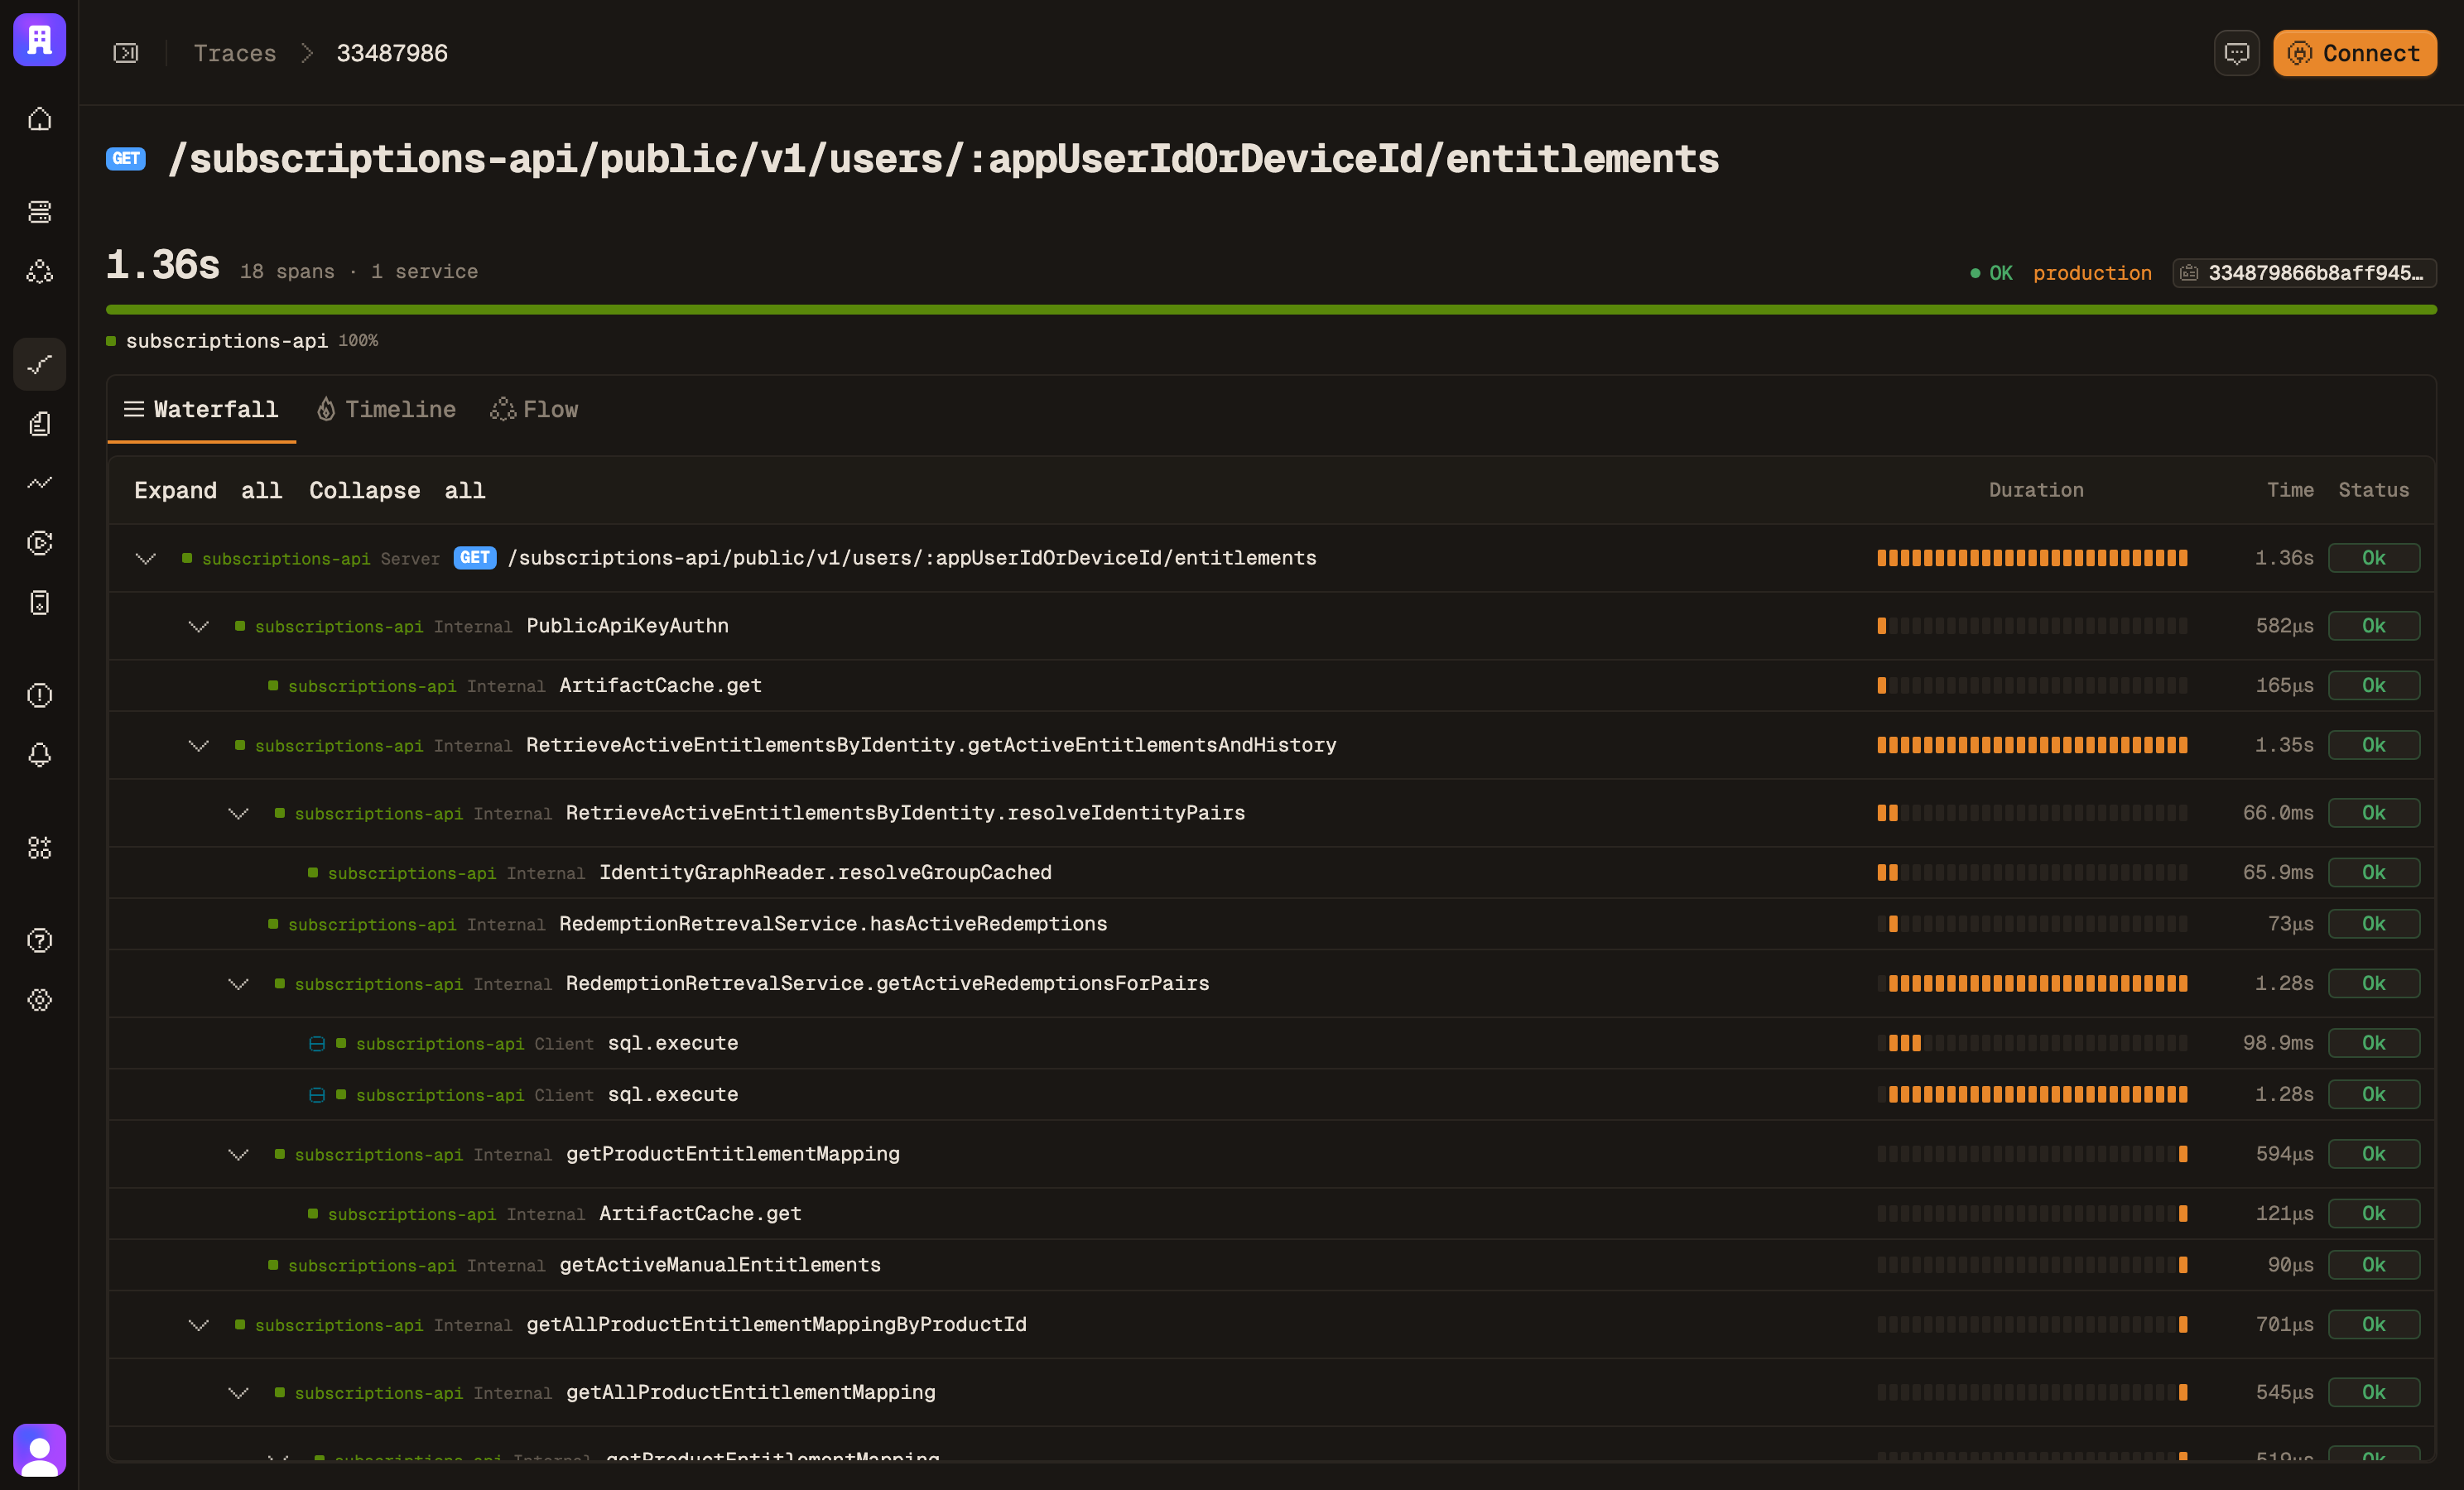The height and width of the screenshot is (1490, 2464).
Task: Open the servers stack sidebar icon
Action: tap(40, 211)
